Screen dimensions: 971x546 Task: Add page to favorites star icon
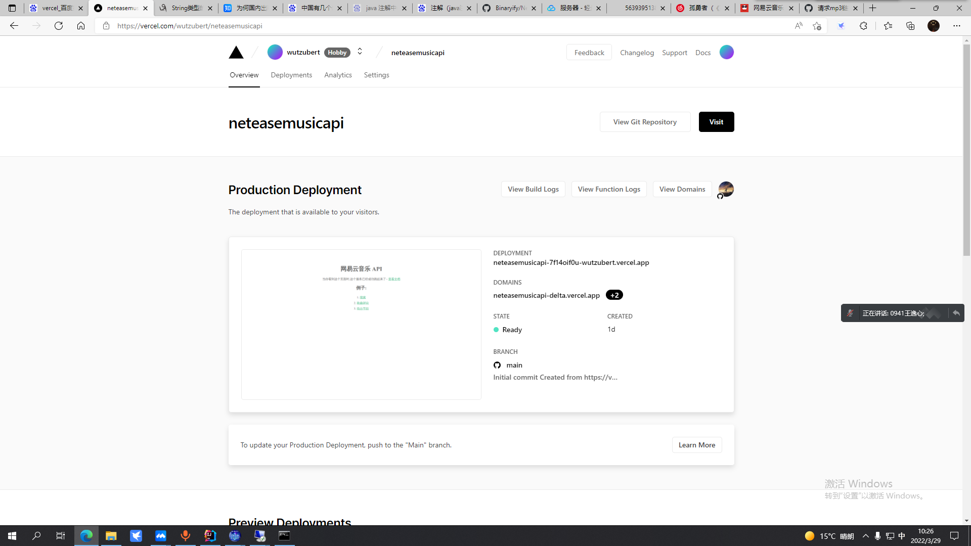click(817, 26)
